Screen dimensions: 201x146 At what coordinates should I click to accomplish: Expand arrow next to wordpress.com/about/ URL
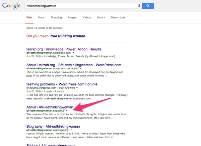point(80,68)
